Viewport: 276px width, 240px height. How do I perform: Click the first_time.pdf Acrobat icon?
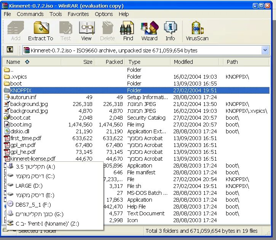[7, 138]
